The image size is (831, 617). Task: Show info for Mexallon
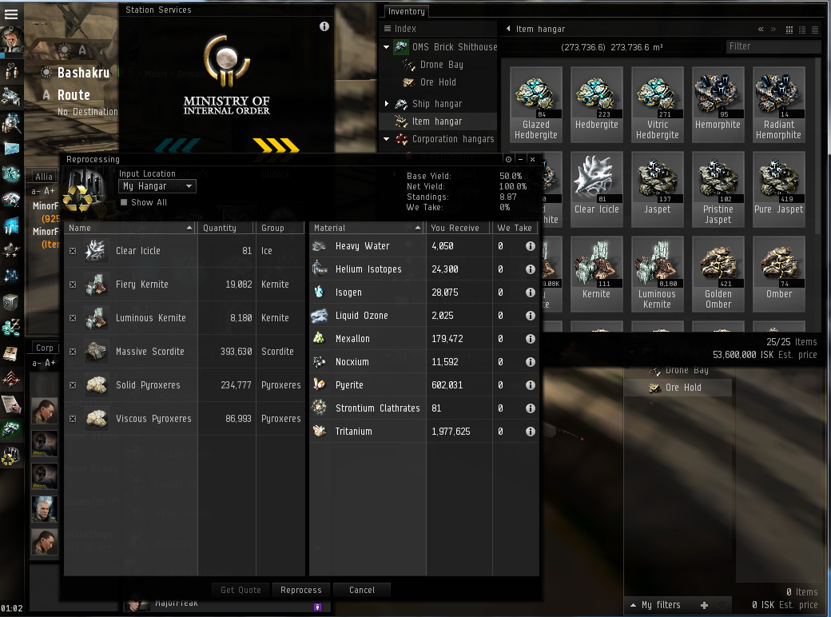coord(530,339)
